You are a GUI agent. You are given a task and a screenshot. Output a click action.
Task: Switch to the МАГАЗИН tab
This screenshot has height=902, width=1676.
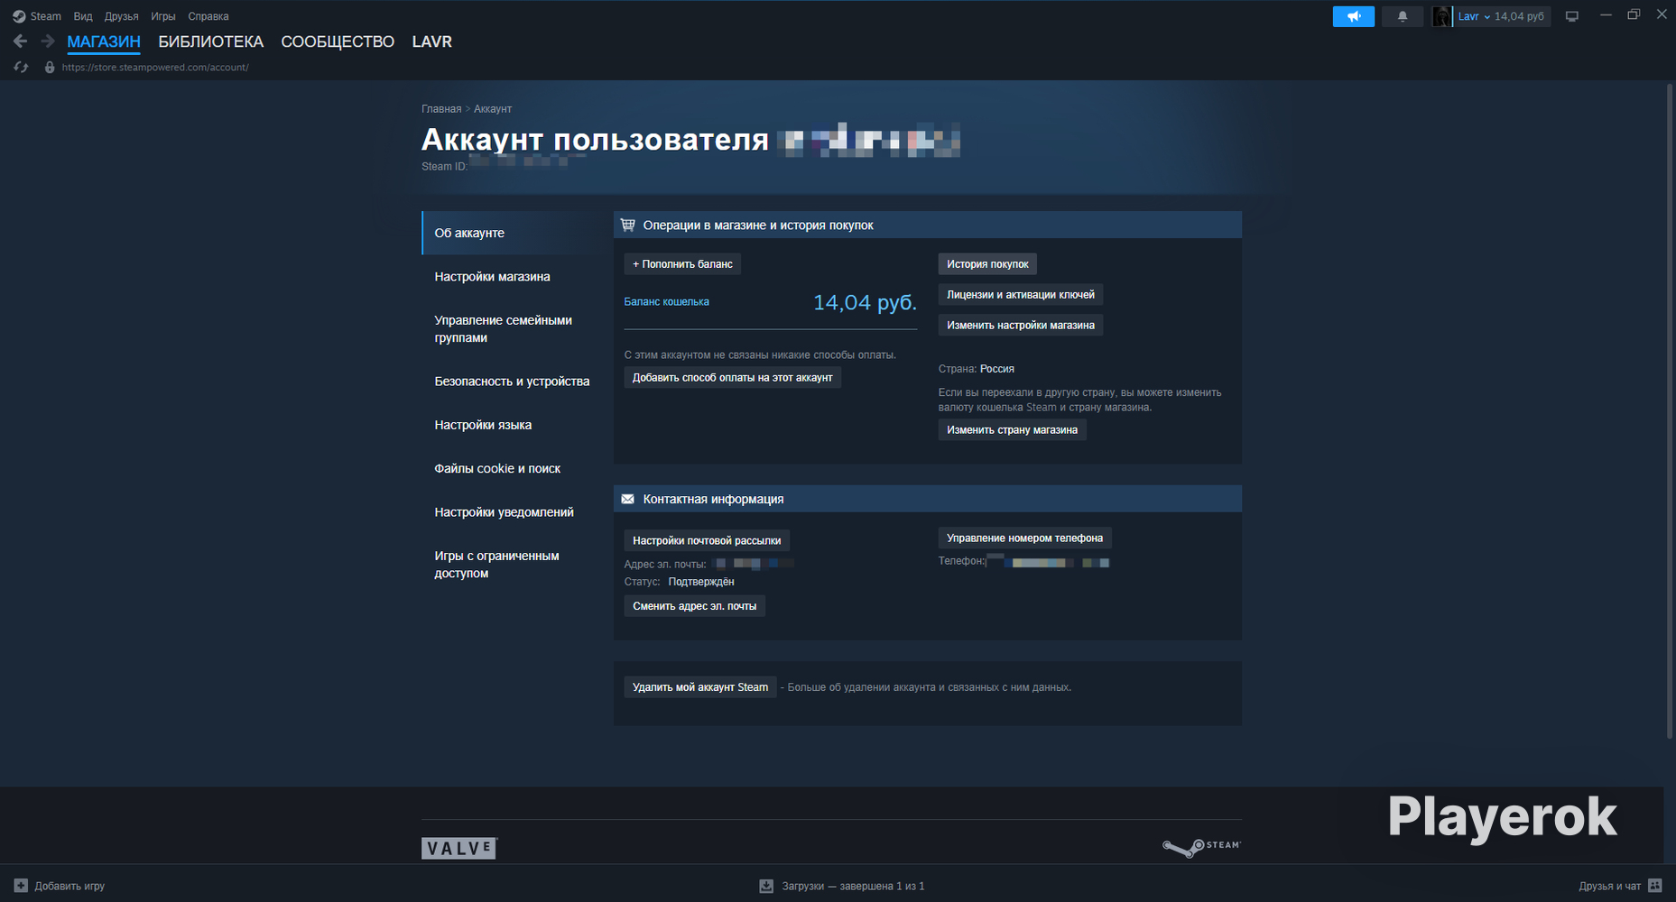(x=104, y=41)
